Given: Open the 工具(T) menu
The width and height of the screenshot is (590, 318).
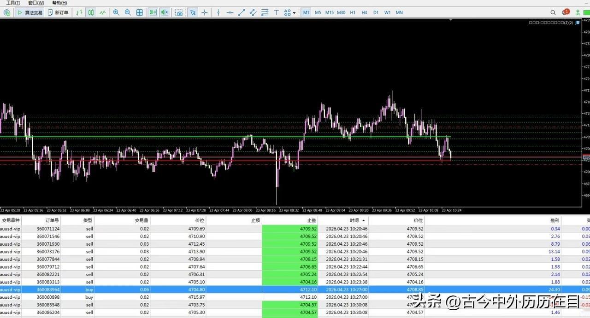Looking at the screenshot, I should (x=13, y=3).
